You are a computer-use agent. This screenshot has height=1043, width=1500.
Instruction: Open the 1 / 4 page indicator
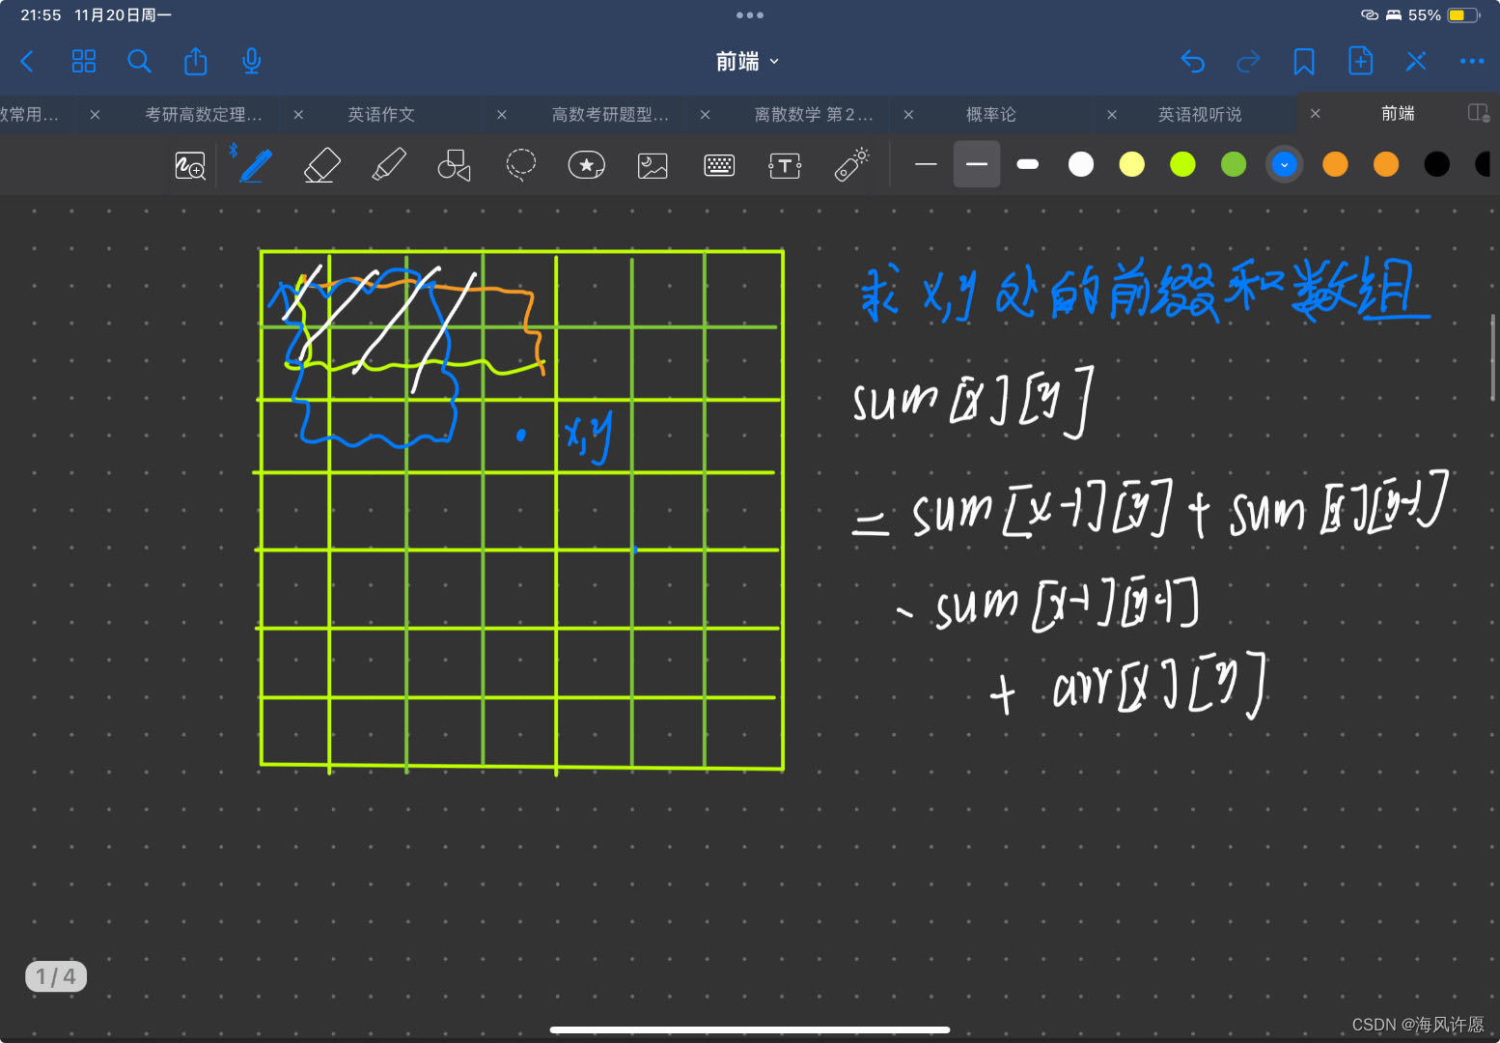[56, 976]
